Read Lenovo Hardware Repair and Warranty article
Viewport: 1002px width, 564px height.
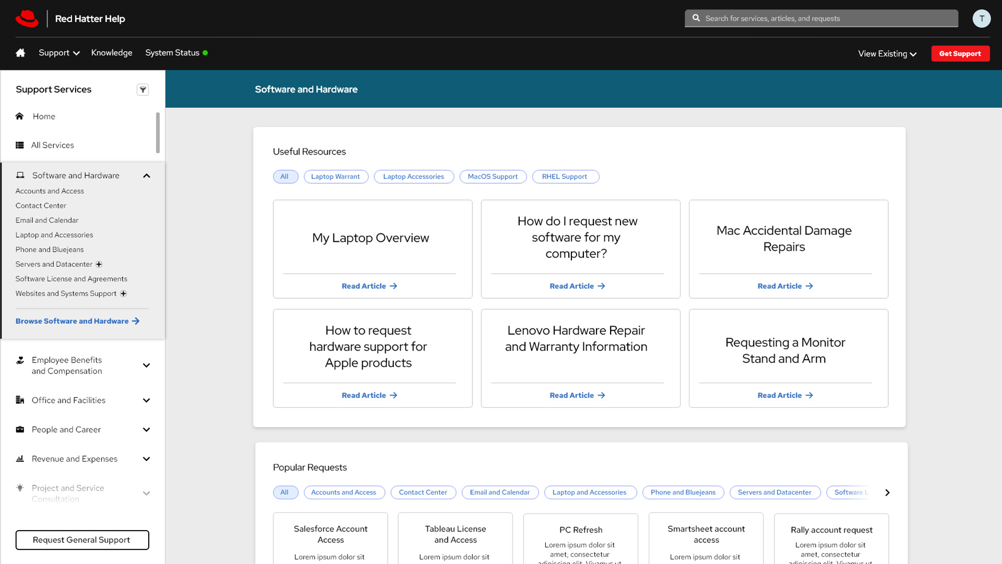(577, 395)
